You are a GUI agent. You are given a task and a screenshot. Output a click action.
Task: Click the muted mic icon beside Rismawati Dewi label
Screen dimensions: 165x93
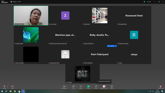[x=118, y=24]
